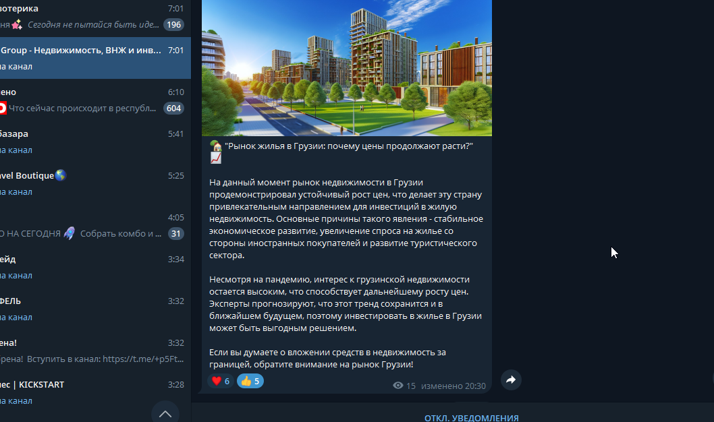Click ОТКЛ. УВЕДОМЛЕНИЯ to mute notifications
The width and height of the screenshot is (714, 422).
[x=471, y=418]
